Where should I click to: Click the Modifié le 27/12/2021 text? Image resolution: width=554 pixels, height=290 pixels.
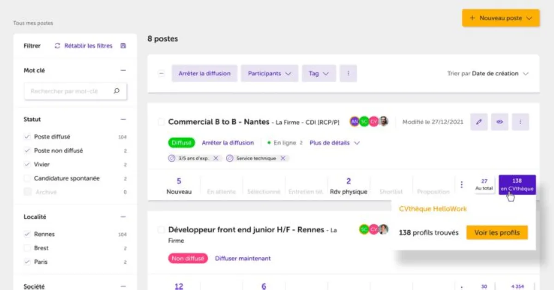pos(433,122)
